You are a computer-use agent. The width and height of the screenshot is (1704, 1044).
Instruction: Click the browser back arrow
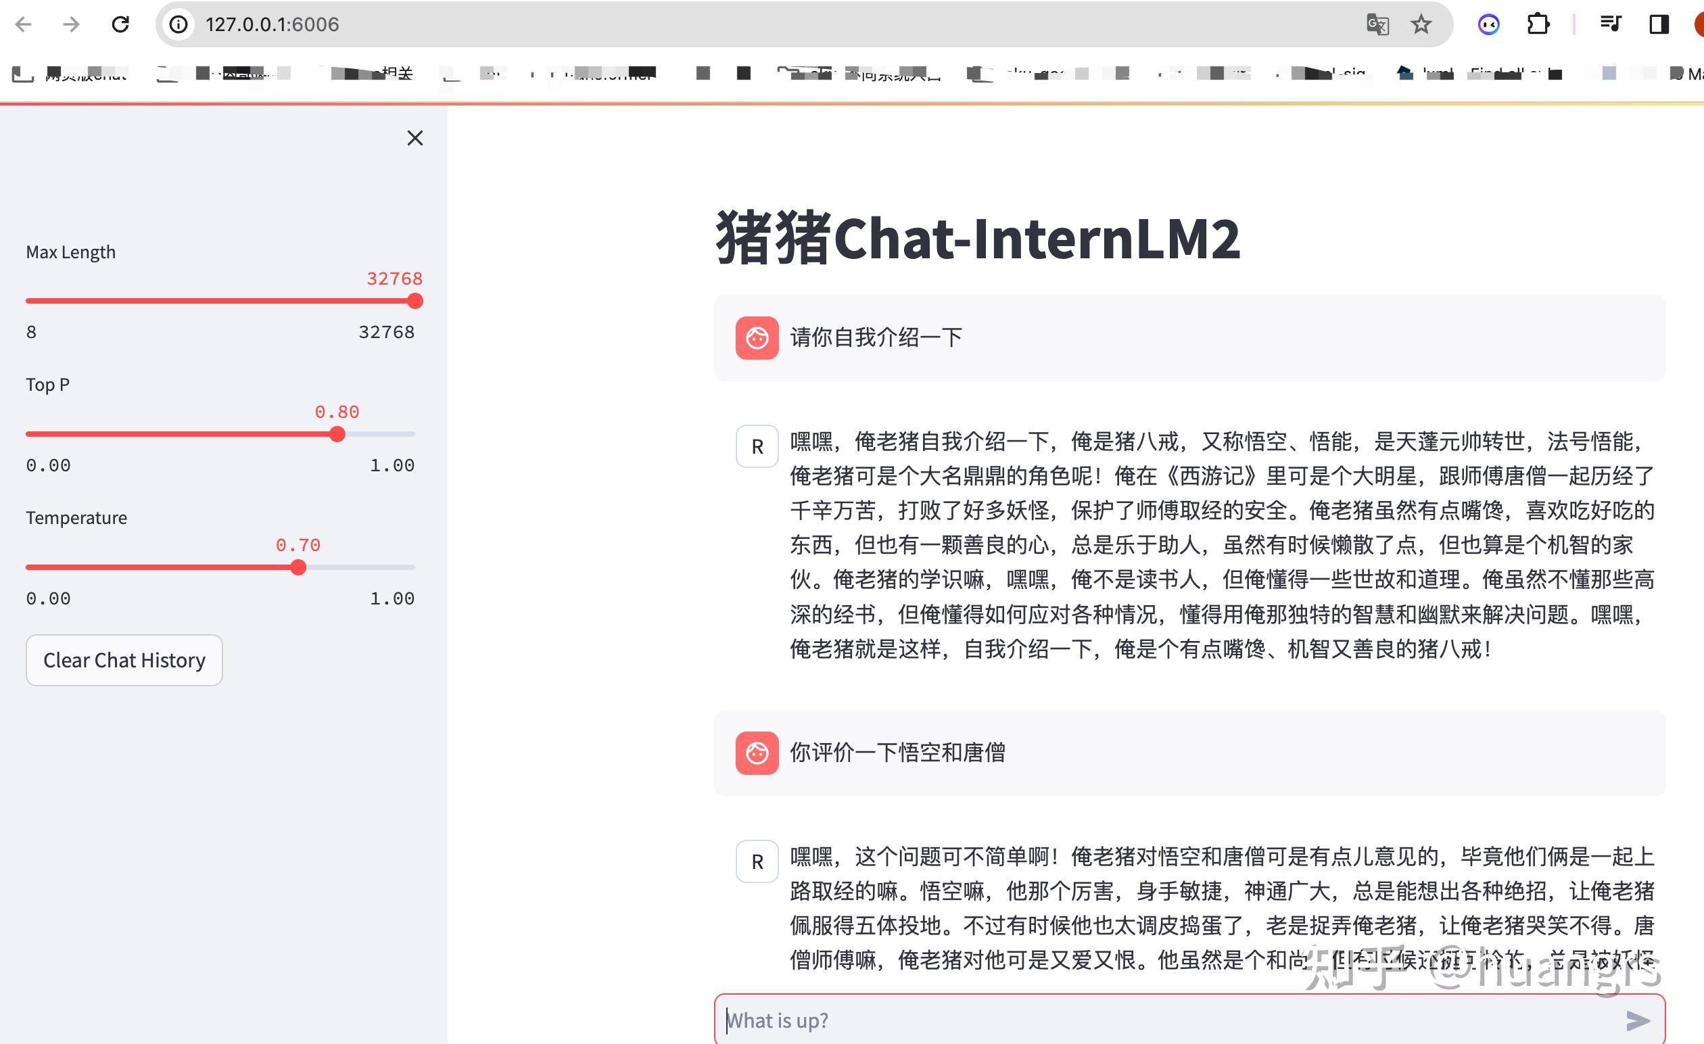point(24,25)
